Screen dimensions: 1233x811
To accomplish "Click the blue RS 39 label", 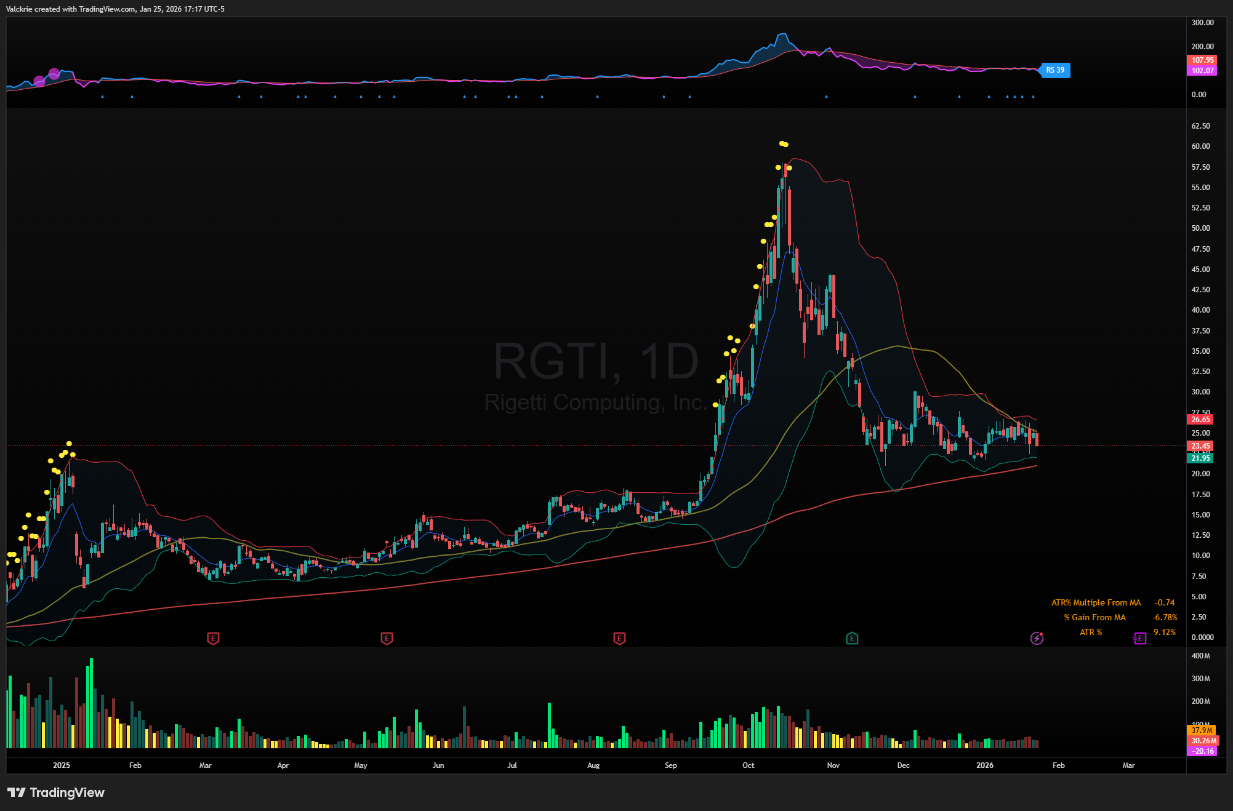I will (1055, 70).
